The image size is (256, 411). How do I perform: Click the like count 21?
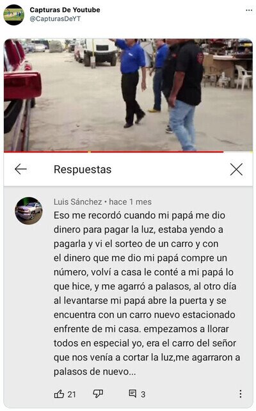coord(72,394)
